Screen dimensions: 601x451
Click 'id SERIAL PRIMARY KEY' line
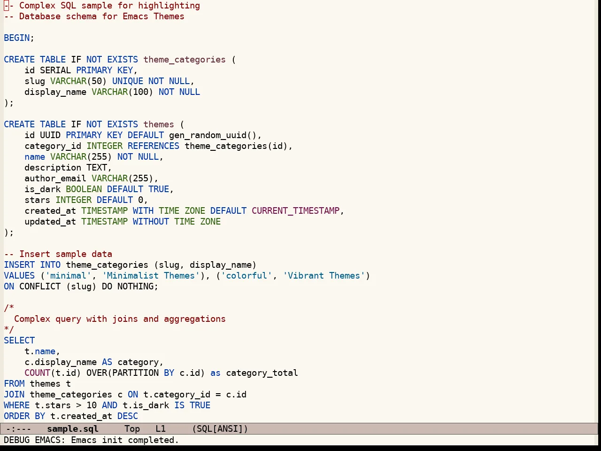(x=81, y=70)
